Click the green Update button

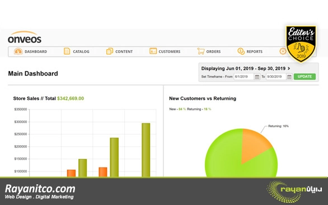coord(304,77)
